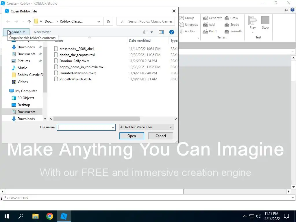The width and height of the screenshot is (296, 222).
Task: Open Windows taskbar search
Action: (21, 216)
